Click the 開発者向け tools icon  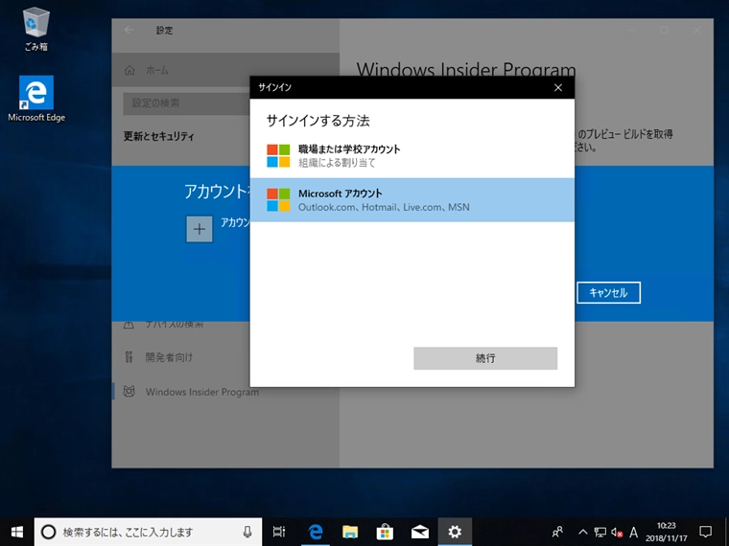click(x=129, y=357)
